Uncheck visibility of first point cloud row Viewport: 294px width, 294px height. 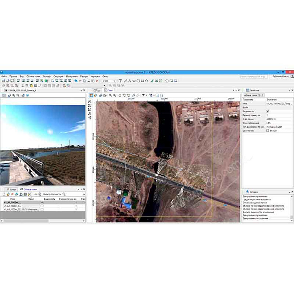point(42,202)
